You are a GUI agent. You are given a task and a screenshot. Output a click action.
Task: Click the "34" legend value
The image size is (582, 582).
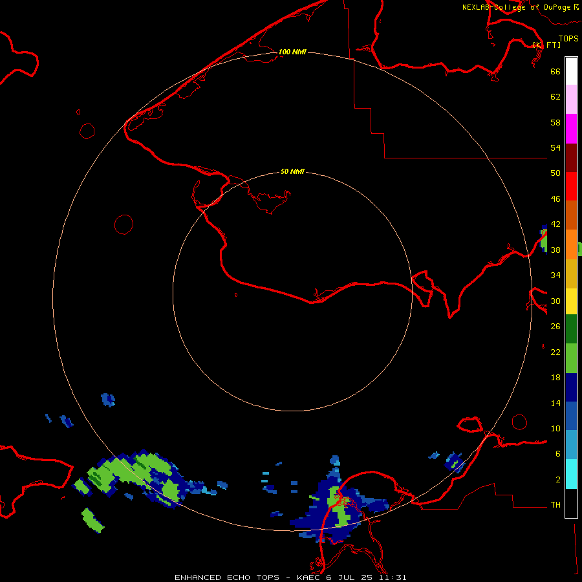pyautogui.click(x=555, y=275)
